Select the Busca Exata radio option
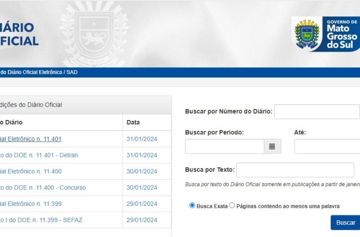360x237 pixels. click(192, 206)
